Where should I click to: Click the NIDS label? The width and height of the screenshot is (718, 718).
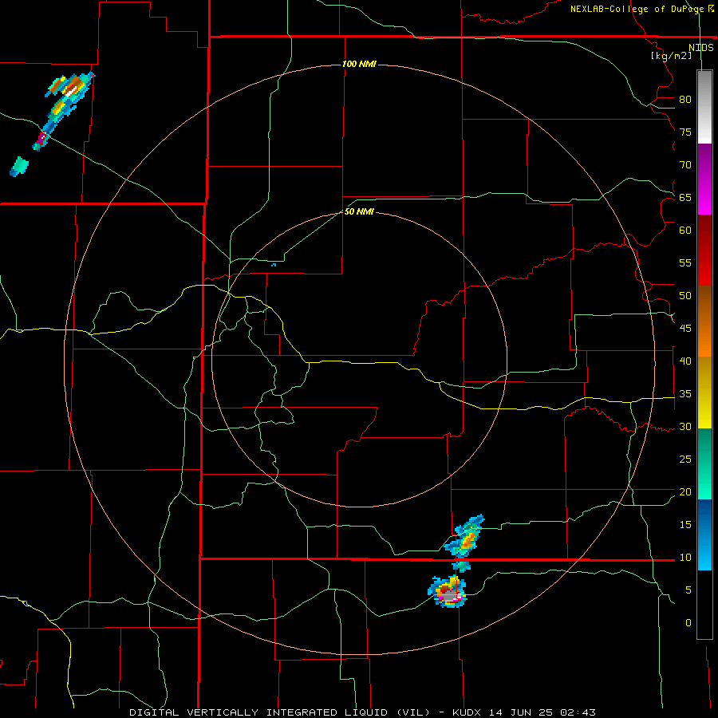(700, 48)
